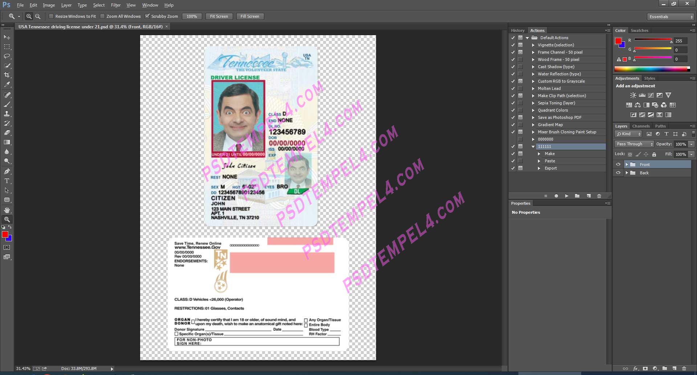
Task: Enable Resize Windows to Fit
Action: pyautogui.click(x=51, y=16)
